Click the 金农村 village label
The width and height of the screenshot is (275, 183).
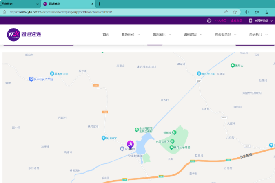165,100
